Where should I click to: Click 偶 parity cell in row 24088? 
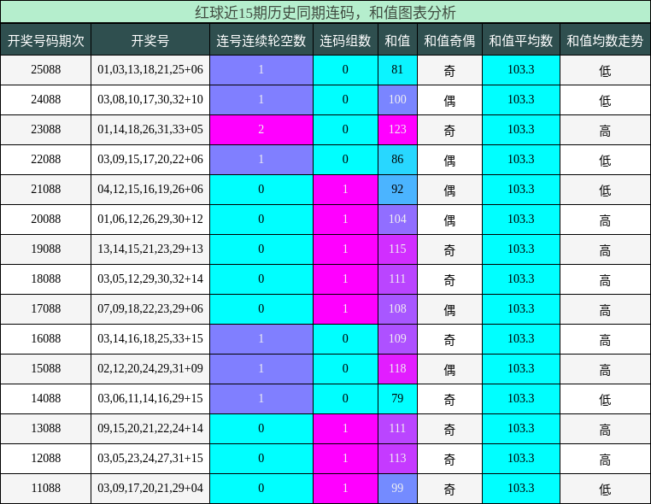[449, 100]
